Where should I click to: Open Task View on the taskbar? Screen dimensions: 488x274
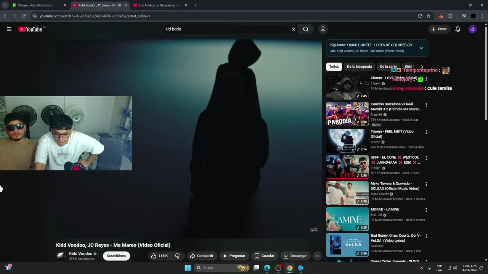coord(257,268)
